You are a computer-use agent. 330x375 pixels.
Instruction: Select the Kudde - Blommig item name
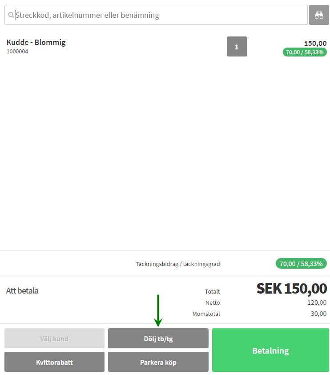36,42
